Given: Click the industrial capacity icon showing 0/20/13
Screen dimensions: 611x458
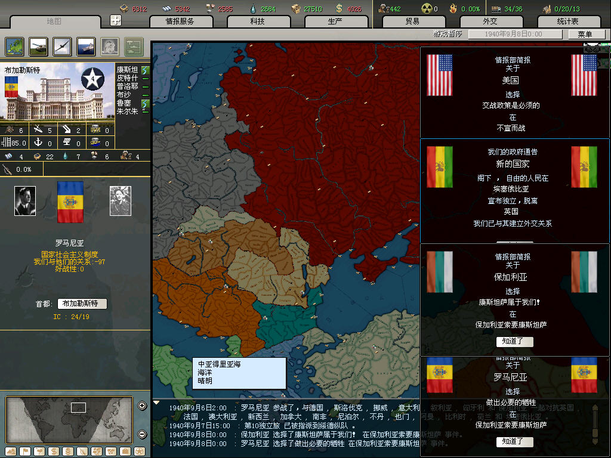Looking at the screenshot, I should pyautogui.click(x=547, y=8).
